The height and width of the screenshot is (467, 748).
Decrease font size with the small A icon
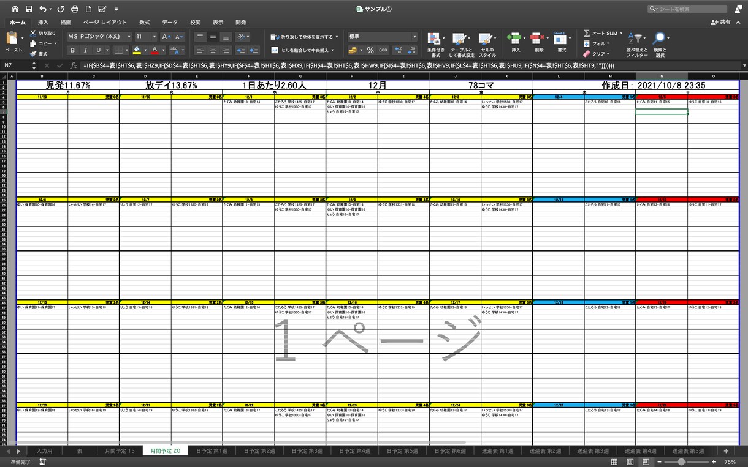178,37
